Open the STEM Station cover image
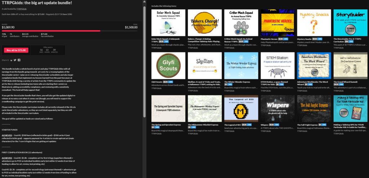Viewport: 369px width, 178px height. (278, 66)
